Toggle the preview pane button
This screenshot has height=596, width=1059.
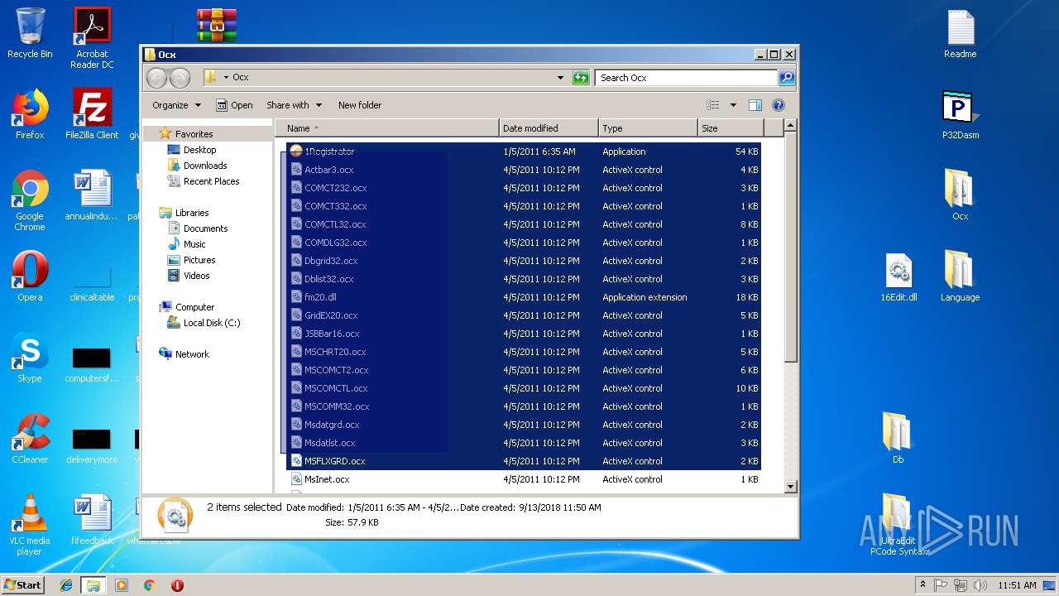click(x=755, y=105)
